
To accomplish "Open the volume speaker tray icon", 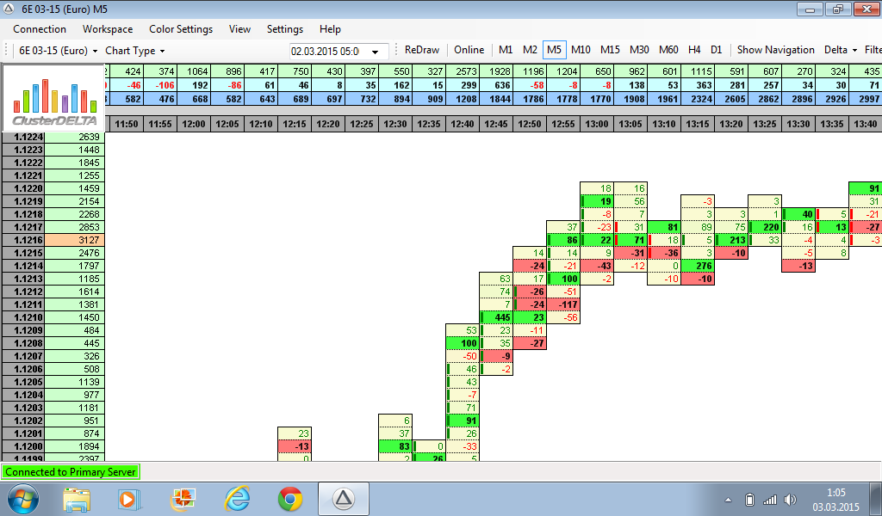I will (x=791, y=499).
